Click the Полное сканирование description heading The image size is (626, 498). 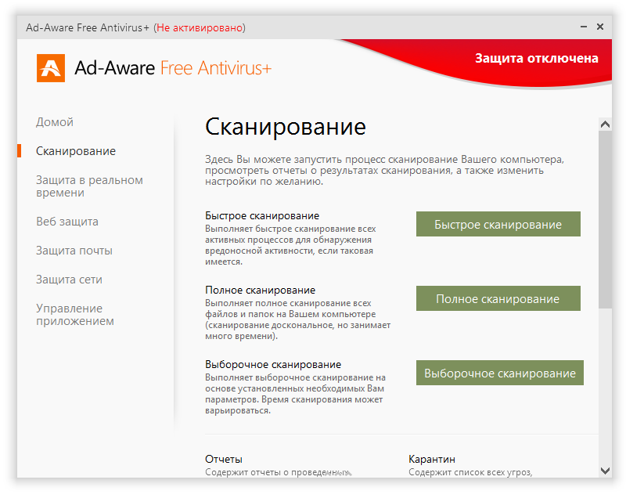pos(261,290)
